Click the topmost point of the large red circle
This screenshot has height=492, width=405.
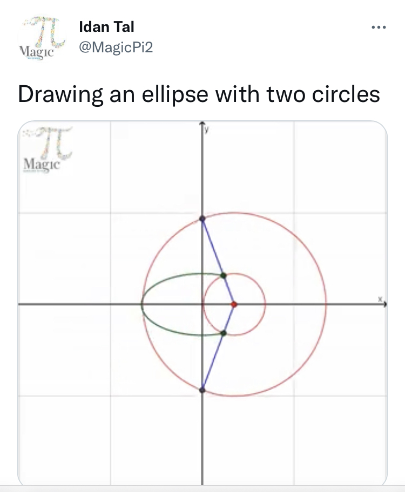234,213
